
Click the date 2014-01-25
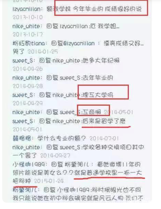coord(43,52)
